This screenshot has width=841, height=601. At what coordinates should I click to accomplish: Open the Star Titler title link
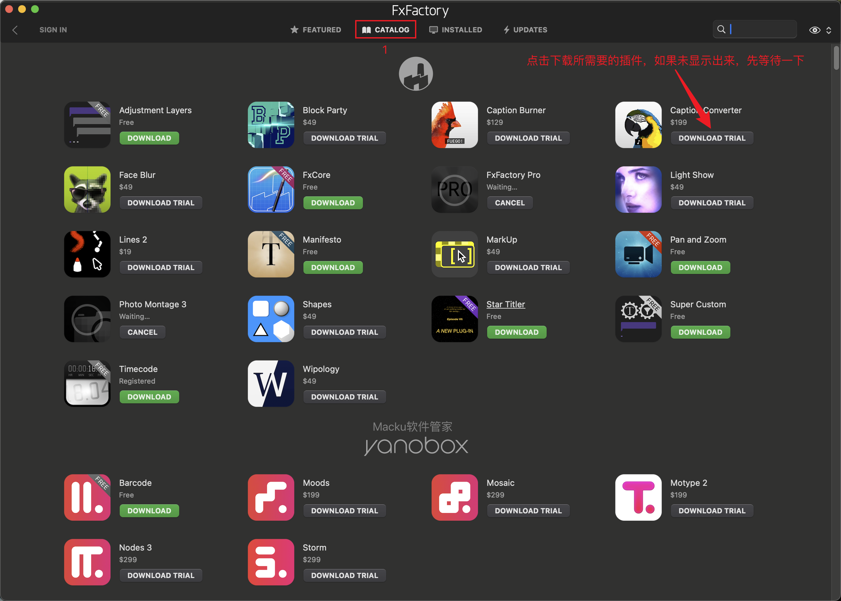pos(506,304)
